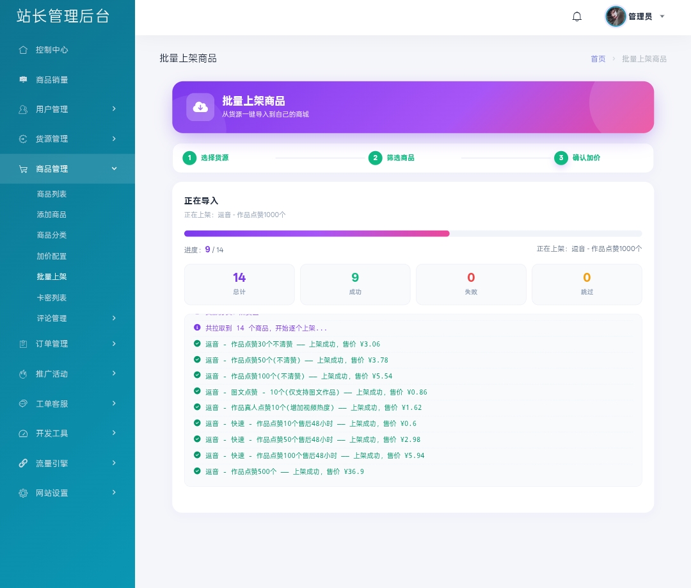Screen dimensions: 691x588
Task: Click the 网站设置 gear icon
Action: coord(24,493)
